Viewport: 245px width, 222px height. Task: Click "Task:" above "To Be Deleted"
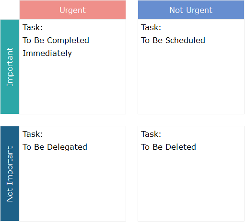(151, 134)
